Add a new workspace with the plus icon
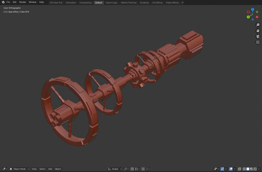262x172 pixels. coord(182,3)
